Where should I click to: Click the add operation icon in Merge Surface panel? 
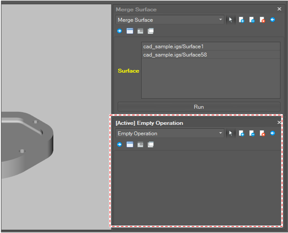(241, 20)
